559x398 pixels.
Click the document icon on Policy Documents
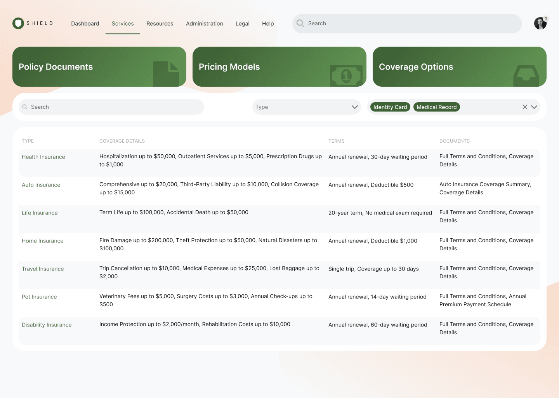pos(166,73)
